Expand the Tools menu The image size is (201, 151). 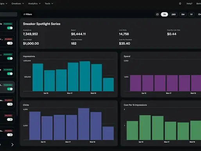pos(49,4)
